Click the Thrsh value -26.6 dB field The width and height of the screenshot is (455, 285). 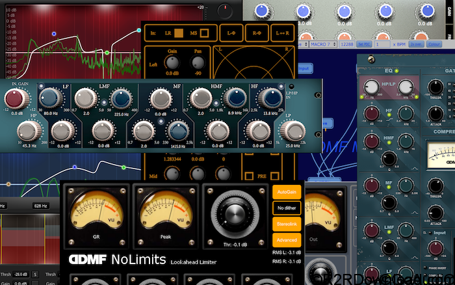tap(21, 274)
